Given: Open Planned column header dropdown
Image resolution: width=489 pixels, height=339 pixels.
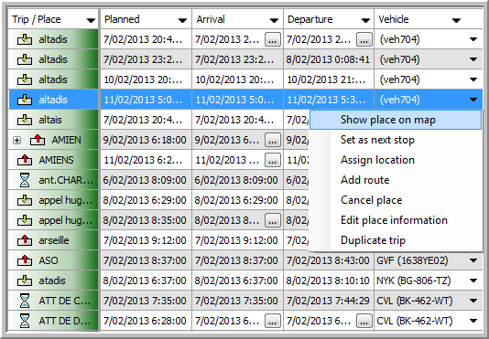Looking at the screenshot, I should tap(182, 20).
